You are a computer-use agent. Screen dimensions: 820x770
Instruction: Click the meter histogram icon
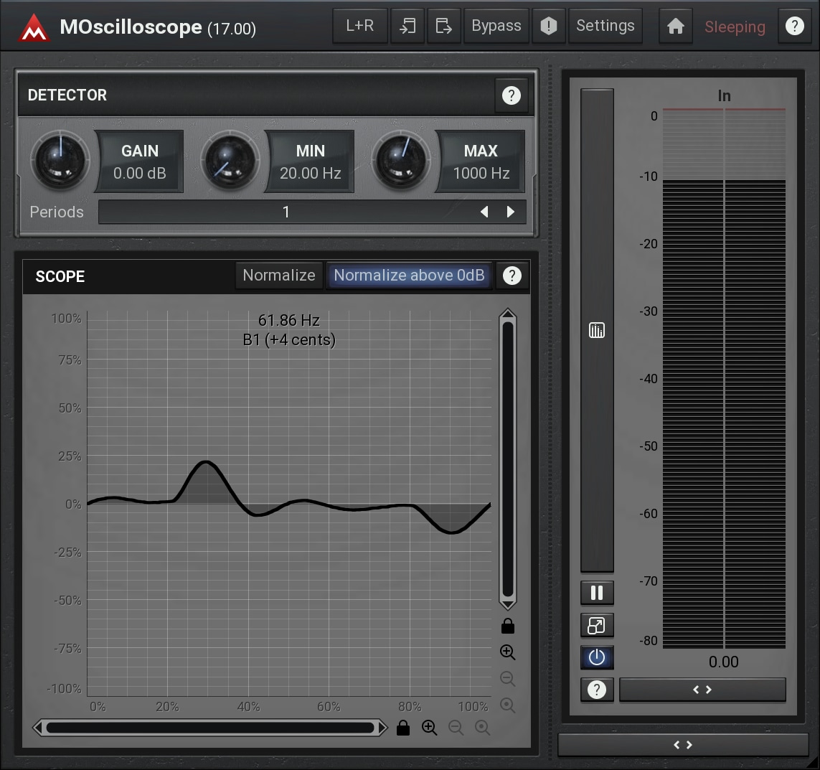coord(597,330)
